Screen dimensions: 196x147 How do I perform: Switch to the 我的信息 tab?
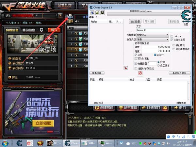pyautogui.click(x=29, y=30)
